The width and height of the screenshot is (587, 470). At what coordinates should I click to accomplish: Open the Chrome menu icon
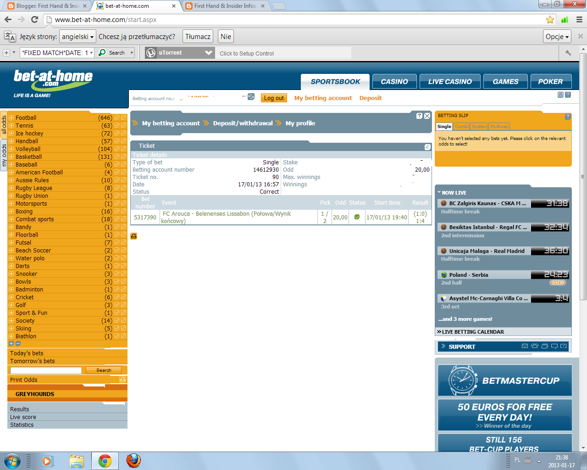[x=579, y=19]
